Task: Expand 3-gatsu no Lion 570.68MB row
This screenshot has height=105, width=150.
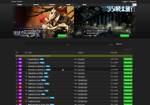Action: click(17, 80)
